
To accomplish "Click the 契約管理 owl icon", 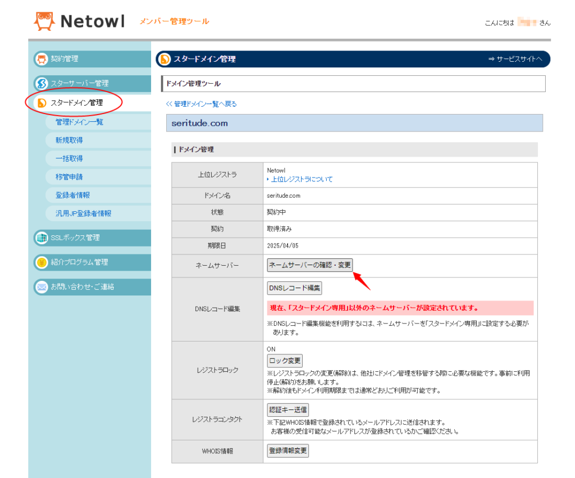I will 42,58.
